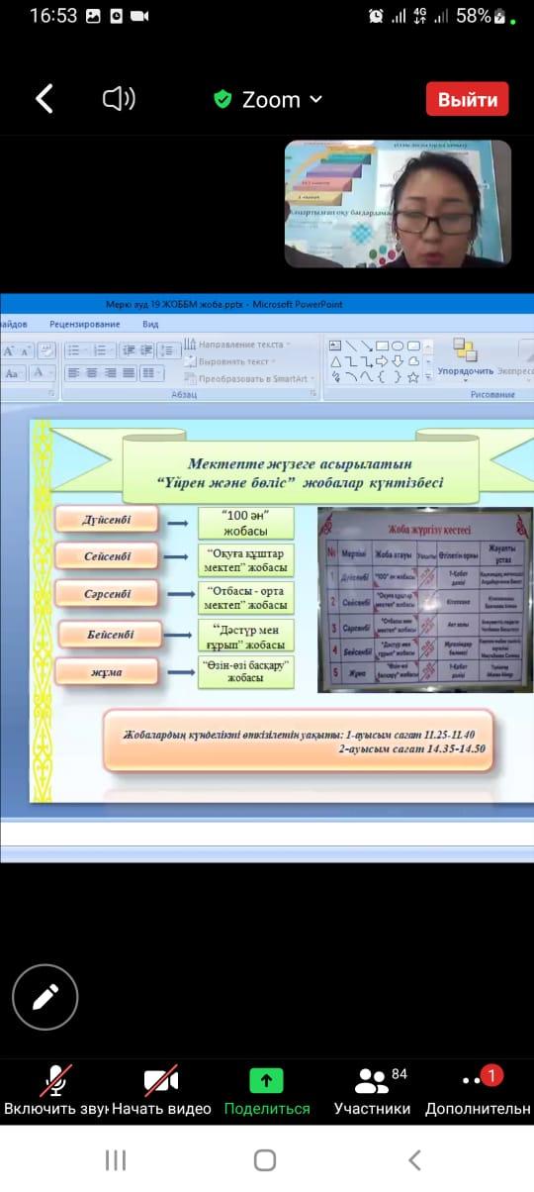This screenshot has height=1192, width=534.
Task: Open Android recent apps button
Action: point(116,1160)
